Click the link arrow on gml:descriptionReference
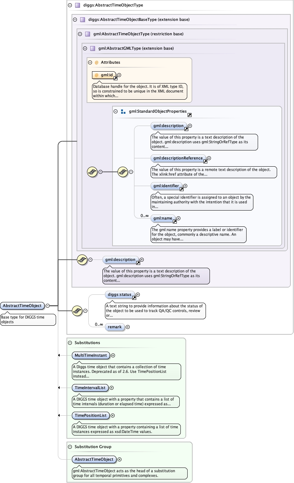 point(205,162)
